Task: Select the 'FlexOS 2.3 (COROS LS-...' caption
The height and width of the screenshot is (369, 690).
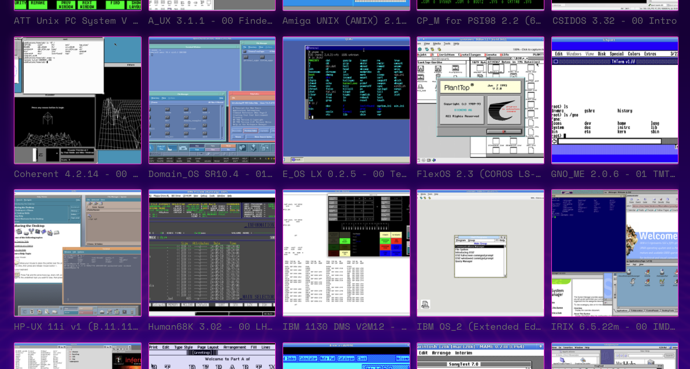Action: pyautogui.click(x=478, y=174)
